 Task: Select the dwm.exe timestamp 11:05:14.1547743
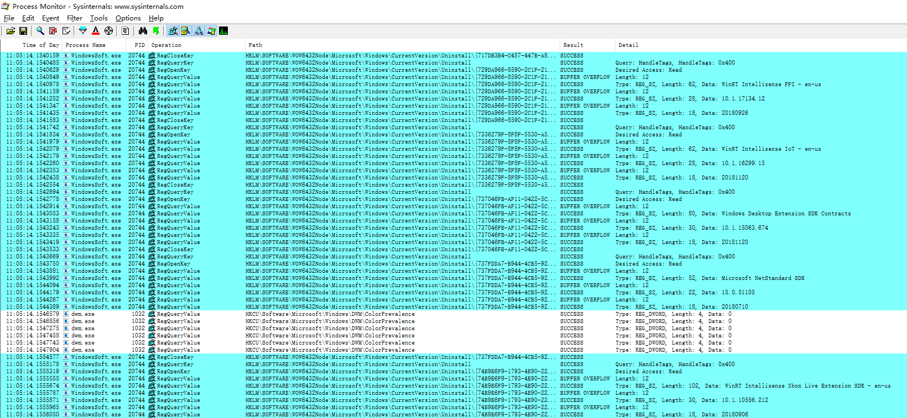point(33,343)
